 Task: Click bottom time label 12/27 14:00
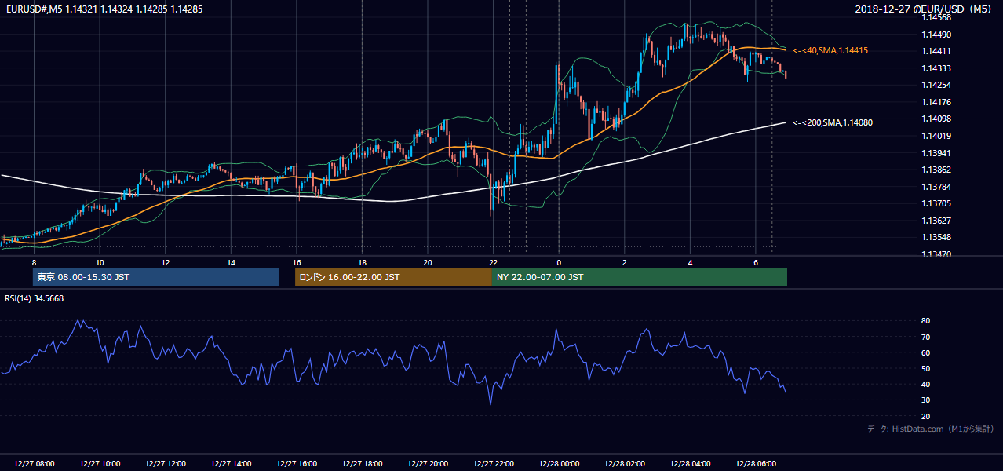[x=232, y=464]
